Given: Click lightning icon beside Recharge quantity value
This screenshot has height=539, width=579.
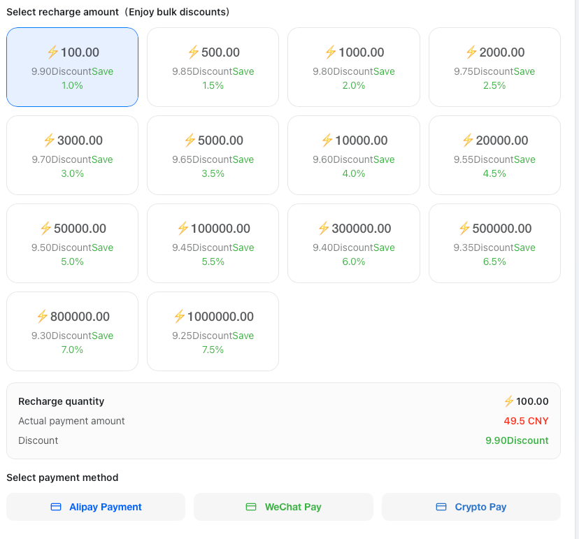Looking at the screenshot, I should pos(509,401).
